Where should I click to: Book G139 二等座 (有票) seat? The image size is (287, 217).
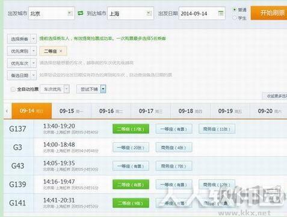(x=131, y=185)
